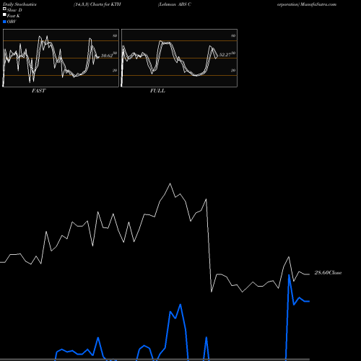Click the FAST stochastic chart thumbnail

tap(61, 58)
